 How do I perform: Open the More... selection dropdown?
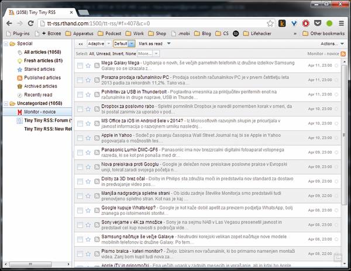click(148, 54)
